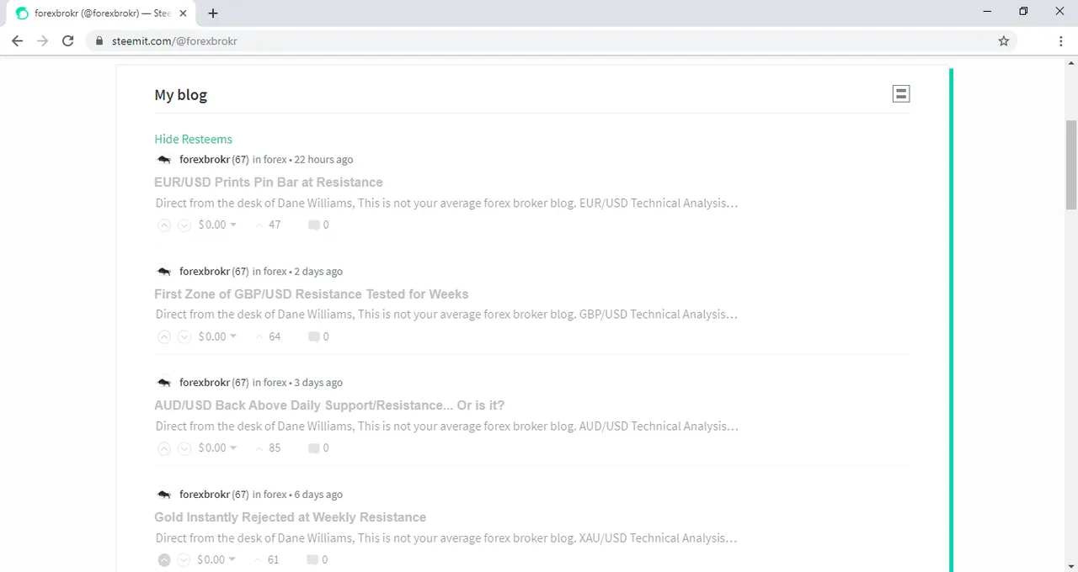Click forexbrokr author name on 3 days ago post
This screenshot has height=572, width=1078.
click(205, 383)
